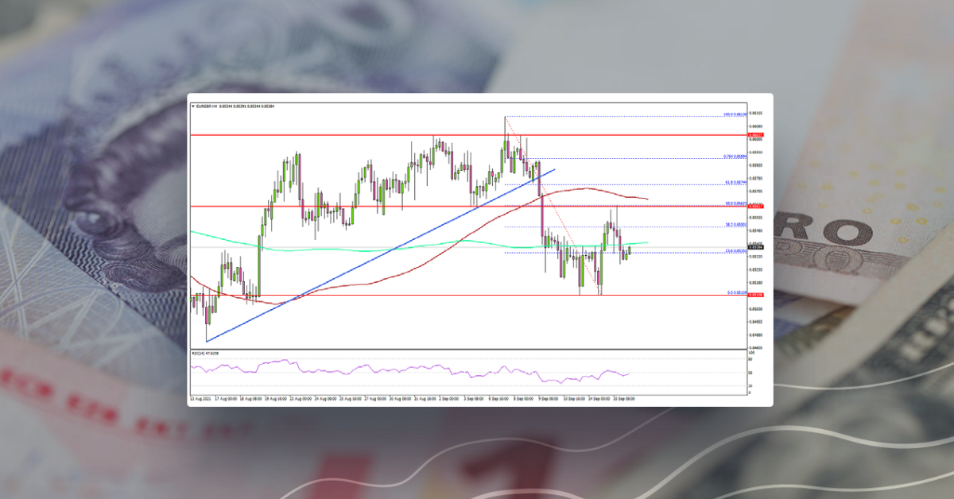Click the 0.0 Fibonacci baseline at 0.85109
The image size is (954, 499).
point(732,292)
